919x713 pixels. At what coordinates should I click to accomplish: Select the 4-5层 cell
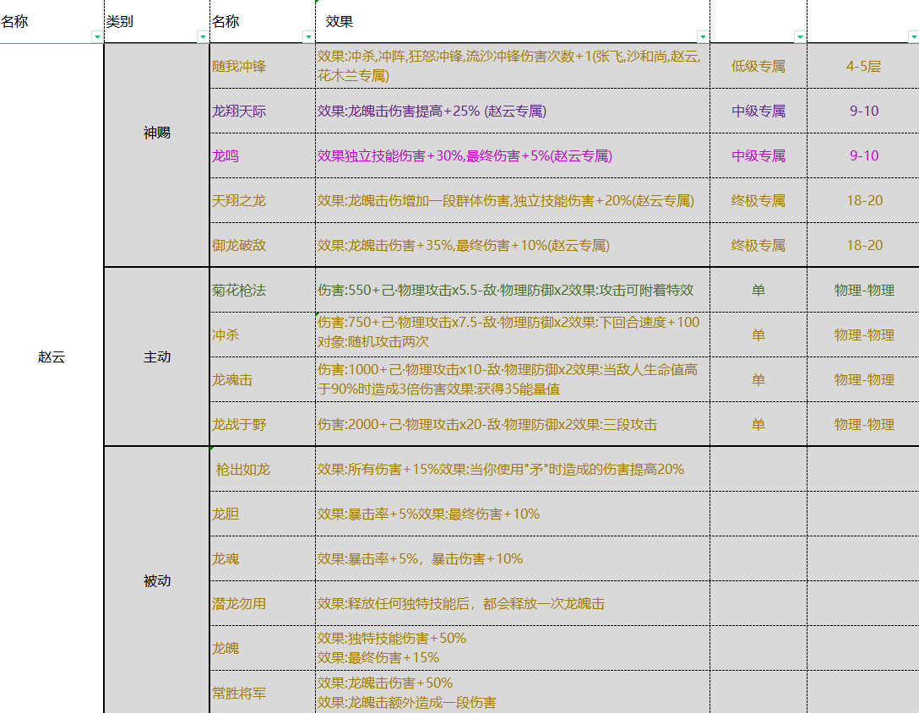click(863, 66)
